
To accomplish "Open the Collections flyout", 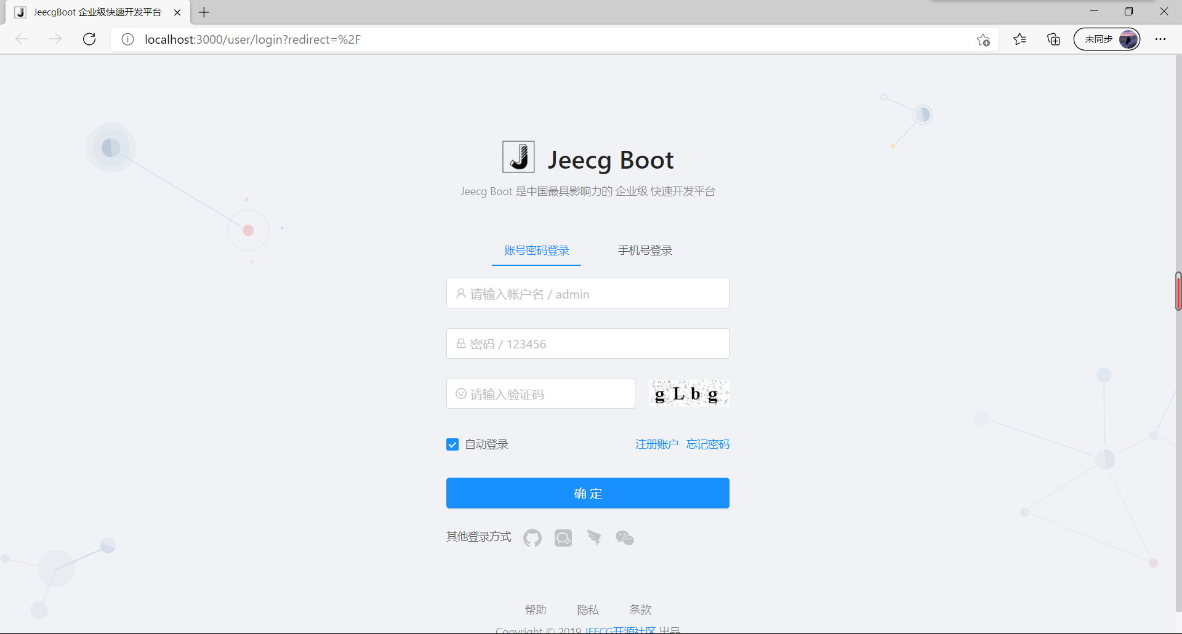I will point(1053,39).
